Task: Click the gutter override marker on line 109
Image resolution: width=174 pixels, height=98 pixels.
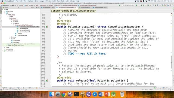Action: tap(47, 81)
